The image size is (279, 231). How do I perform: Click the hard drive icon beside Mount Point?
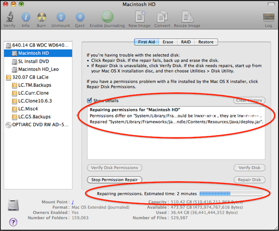click(13, 205)
